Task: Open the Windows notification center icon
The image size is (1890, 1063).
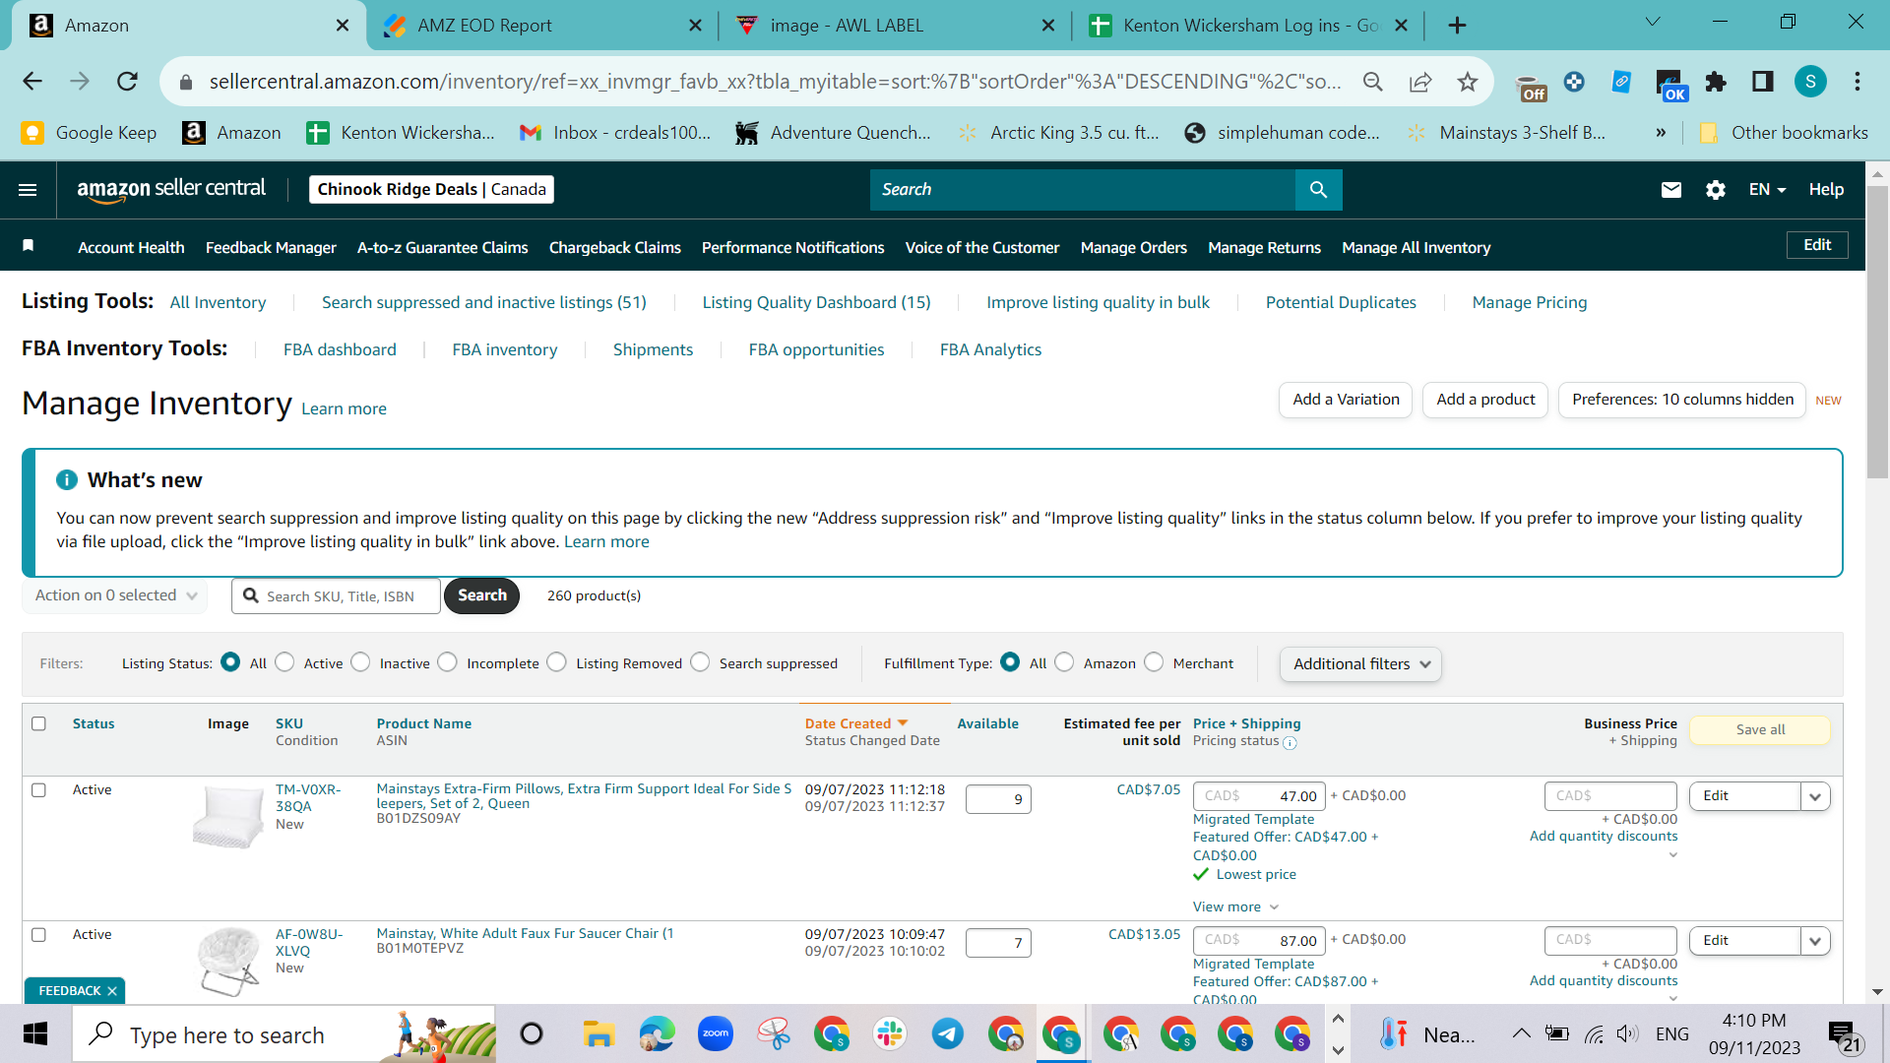Action: point(1843,1035)
